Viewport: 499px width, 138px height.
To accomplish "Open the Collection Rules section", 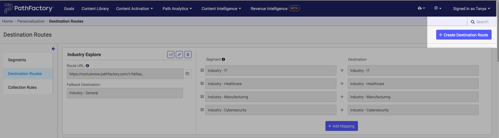I will 22,87.
